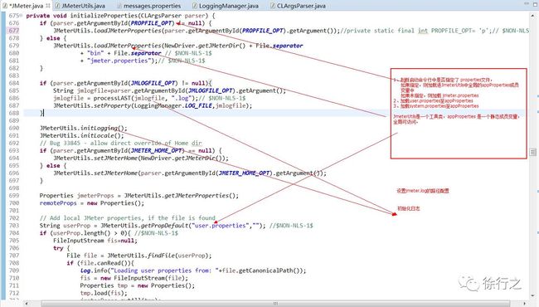The height and width of the screenshot is (307, 539).
Task: Click 'initializeProperties' method name on line 675
Action: (104, 16)
